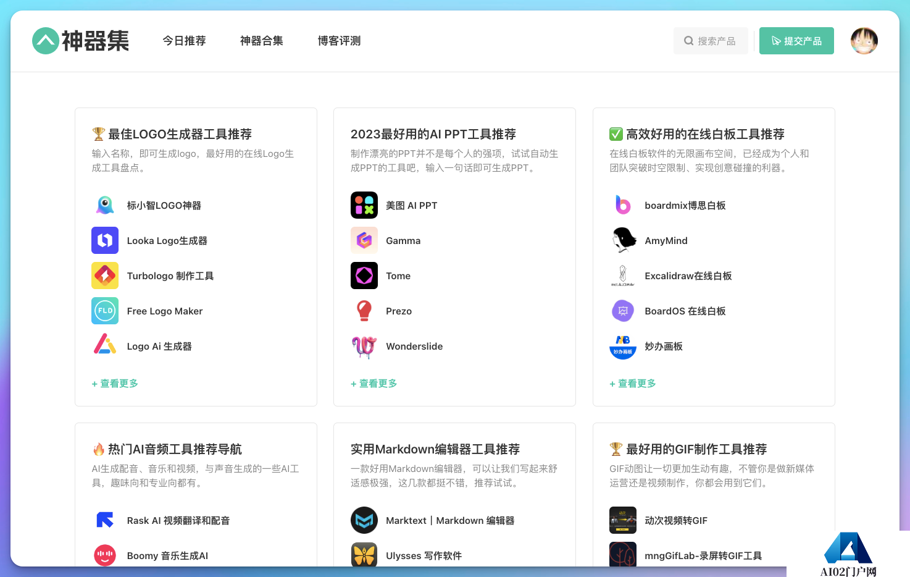Open the 热门AI音频工具推荐导航 heading
910x577 pixels.
167,449
